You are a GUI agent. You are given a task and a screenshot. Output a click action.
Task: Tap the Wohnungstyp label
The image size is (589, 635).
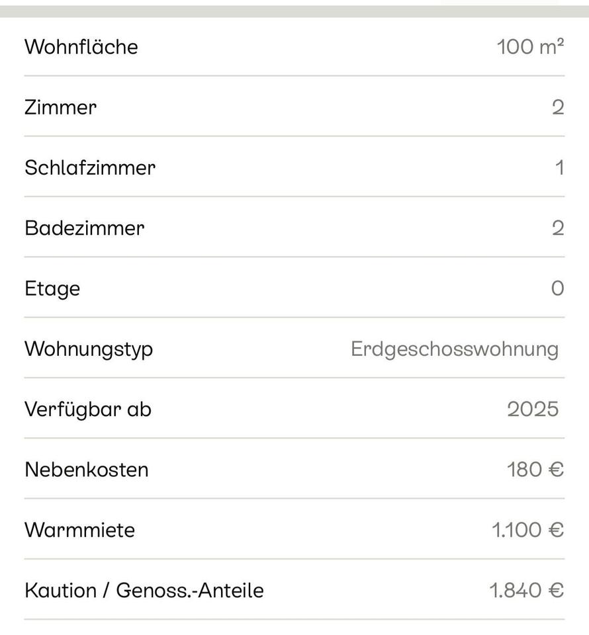click(89, 349)
